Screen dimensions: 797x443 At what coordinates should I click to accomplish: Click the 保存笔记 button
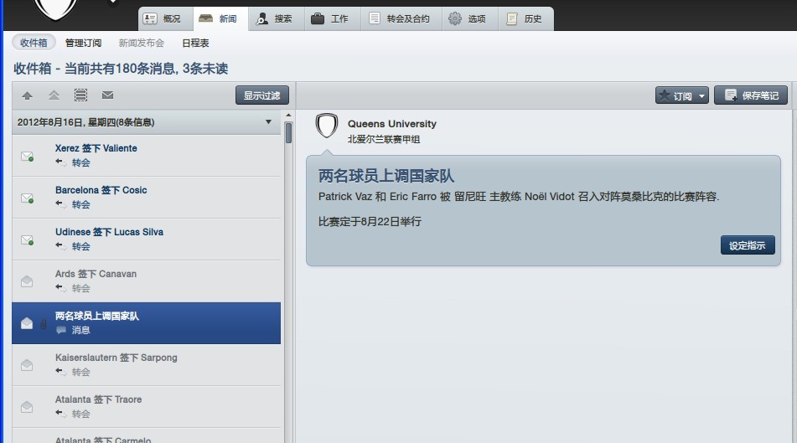click(x=751, y=95)
